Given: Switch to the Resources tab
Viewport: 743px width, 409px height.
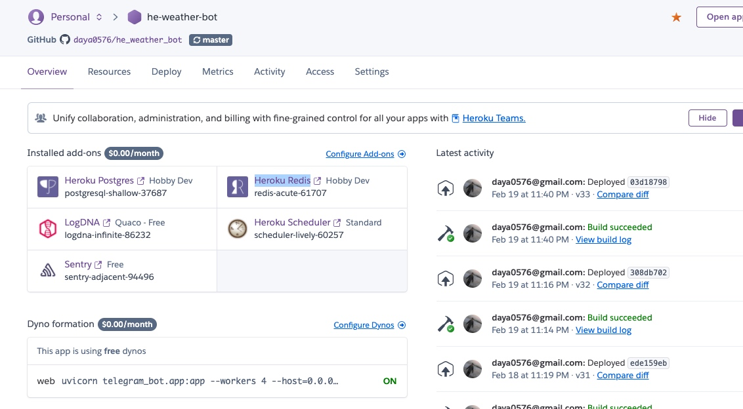Looking at the screenshot, I should [109, 71].
